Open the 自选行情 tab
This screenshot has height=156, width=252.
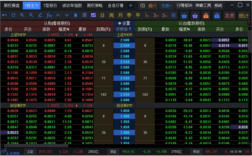point(116,5)
